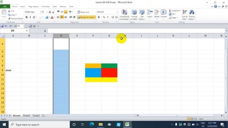The width and height of the screenshot is (228, 128).
Task: Click inside the formula bar
Action: coord(136,31)
